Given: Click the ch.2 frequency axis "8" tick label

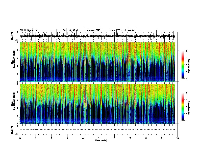Looking at the screenshot, I should pyautogui.click(x=17, y=92).
